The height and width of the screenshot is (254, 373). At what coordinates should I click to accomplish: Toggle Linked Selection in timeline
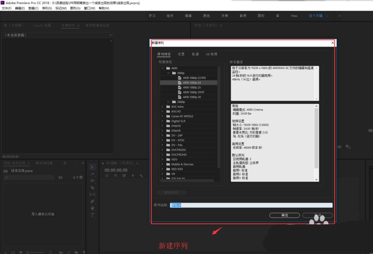tap(124, 176)
